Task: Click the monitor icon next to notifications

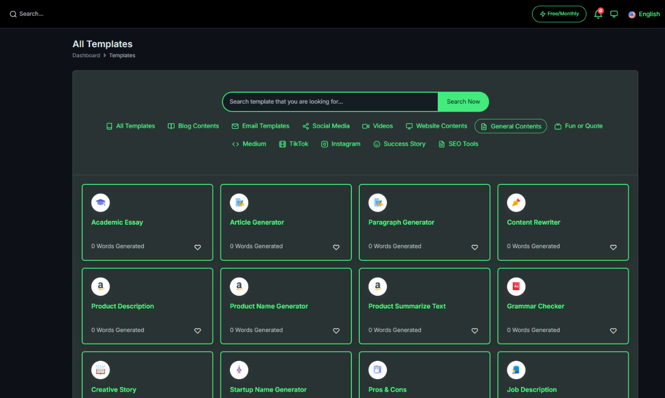Action: click(x=614, y=14)
